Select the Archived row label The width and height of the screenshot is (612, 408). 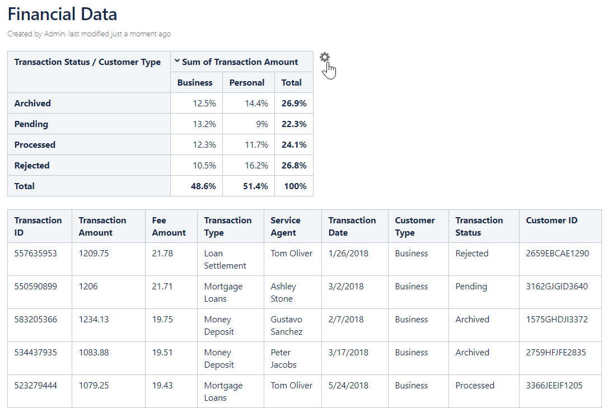[32, 103]
